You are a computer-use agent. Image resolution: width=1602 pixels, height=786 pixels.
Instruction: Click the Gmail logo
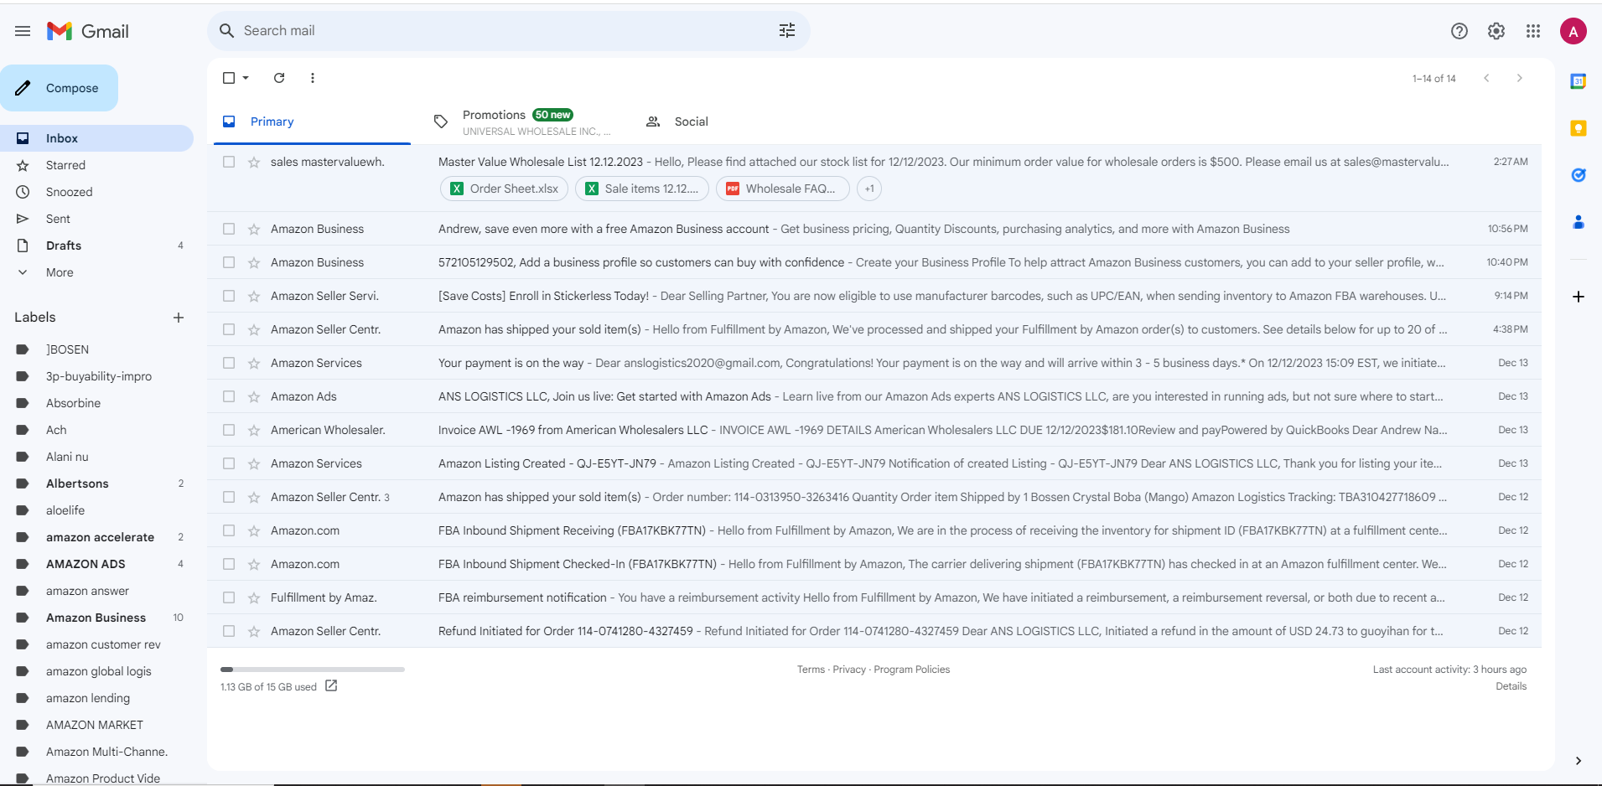point(88,31)
